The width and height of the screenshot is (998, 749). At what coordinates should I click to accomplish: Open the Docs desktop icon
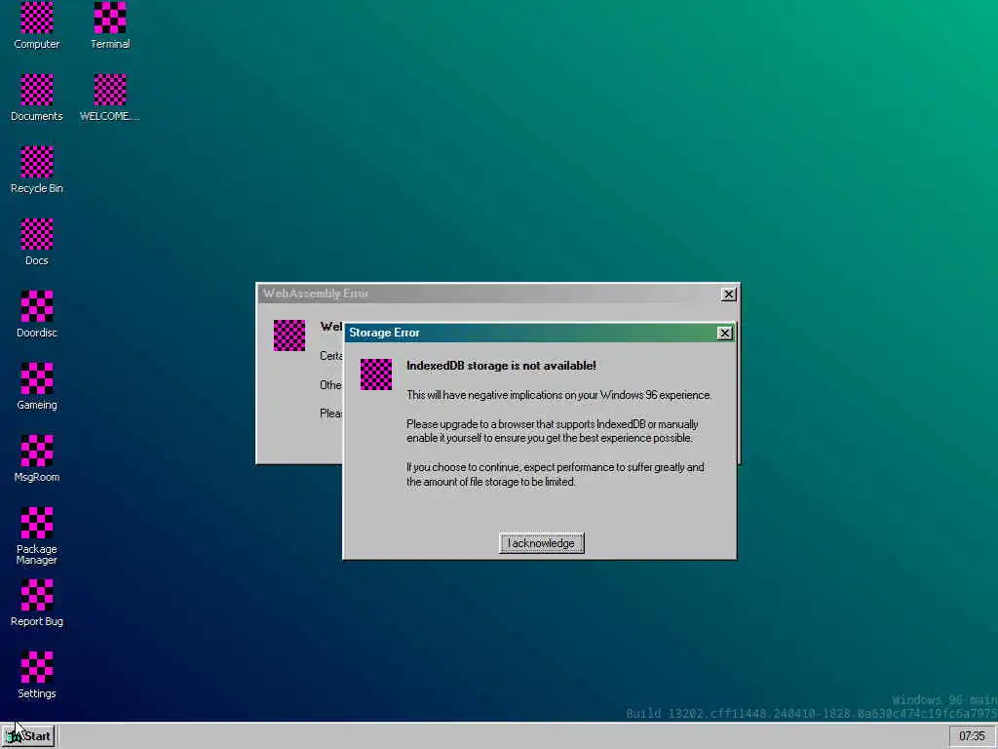[x=36, y=242]
